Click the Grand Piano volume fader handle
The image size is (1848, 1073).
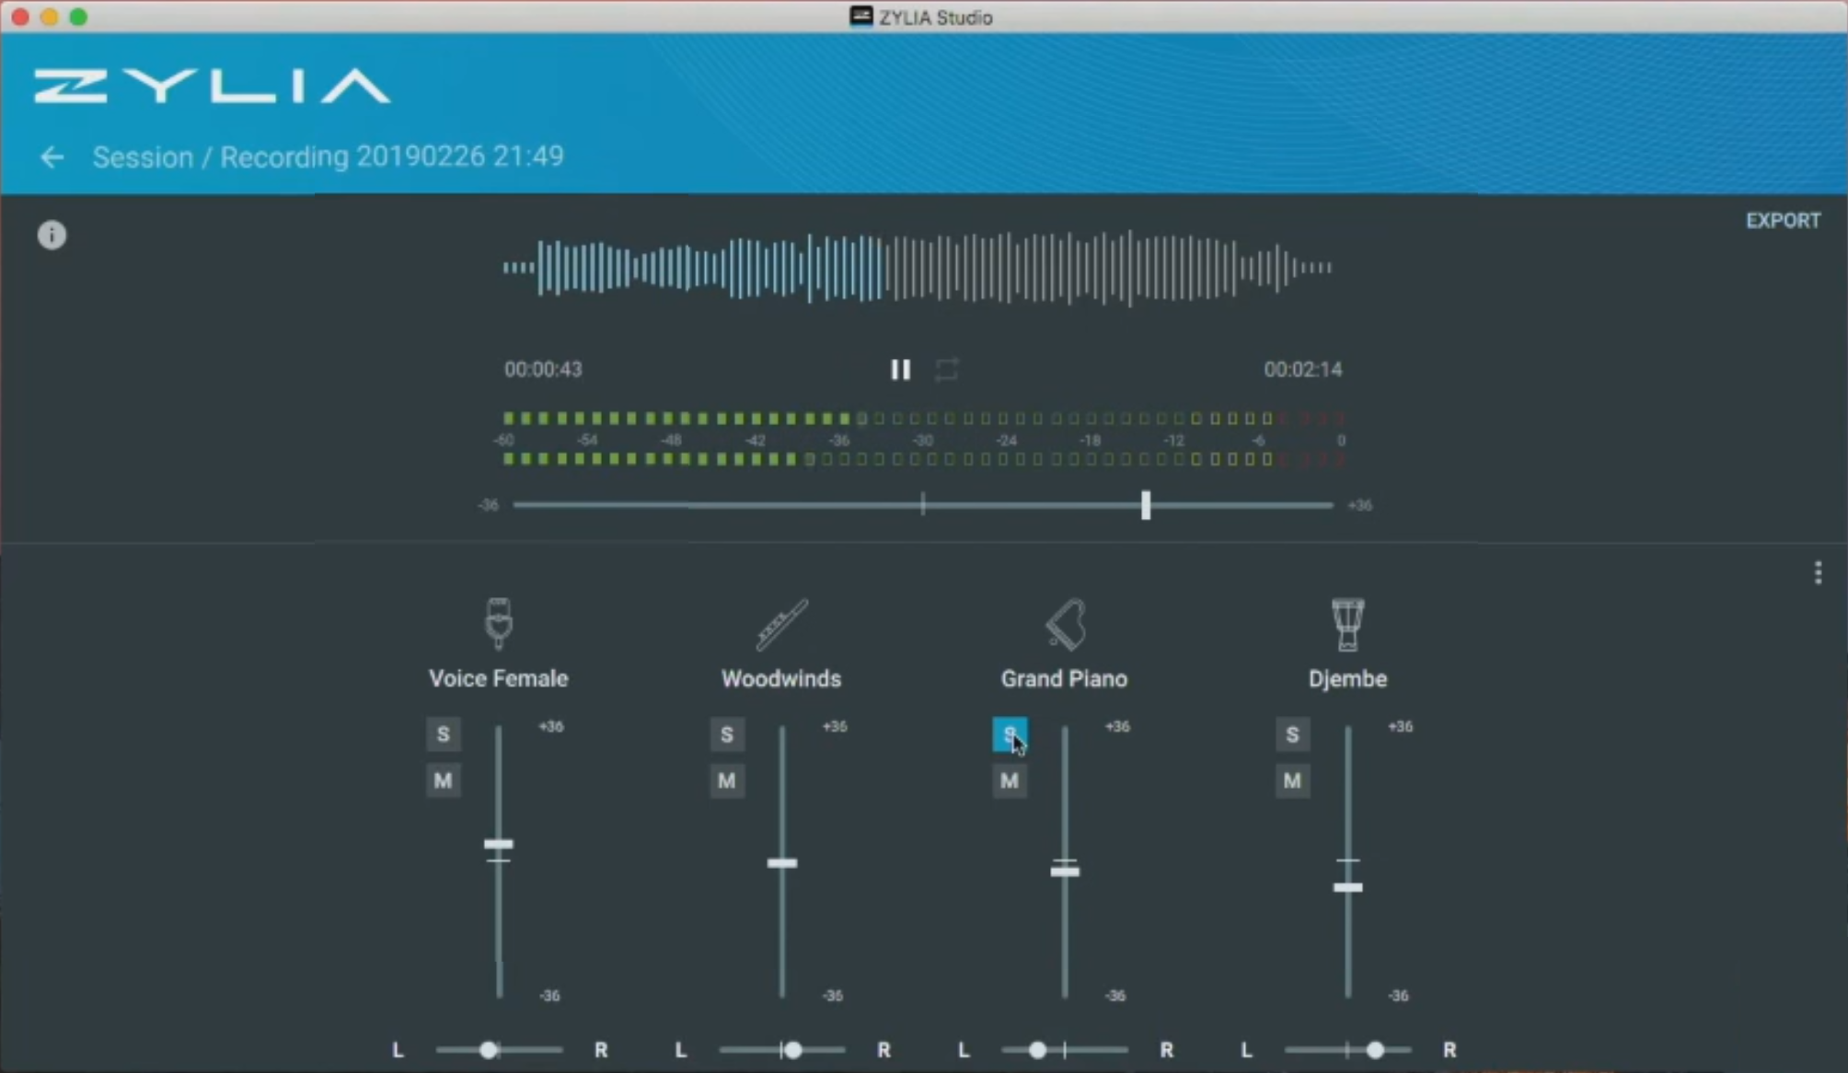[1065, 871]
